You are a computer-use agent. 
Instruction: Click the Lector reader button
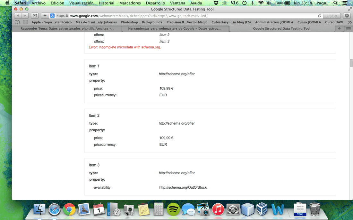coord(332,16)
